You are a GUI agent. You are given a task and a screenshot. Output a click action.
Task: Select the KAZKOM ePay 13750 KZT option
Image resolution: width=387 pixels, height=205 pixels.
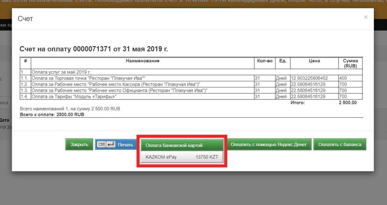pyautogui.click(x=182, y=157)
